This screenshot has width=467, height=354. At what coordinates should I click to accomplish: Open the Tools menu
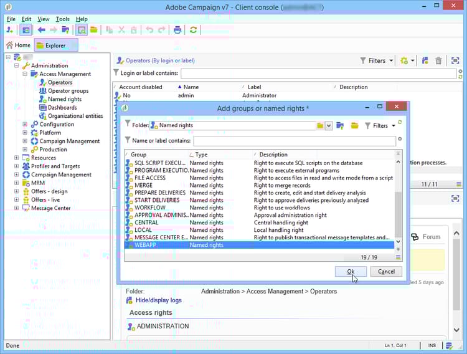coord(62,19)
